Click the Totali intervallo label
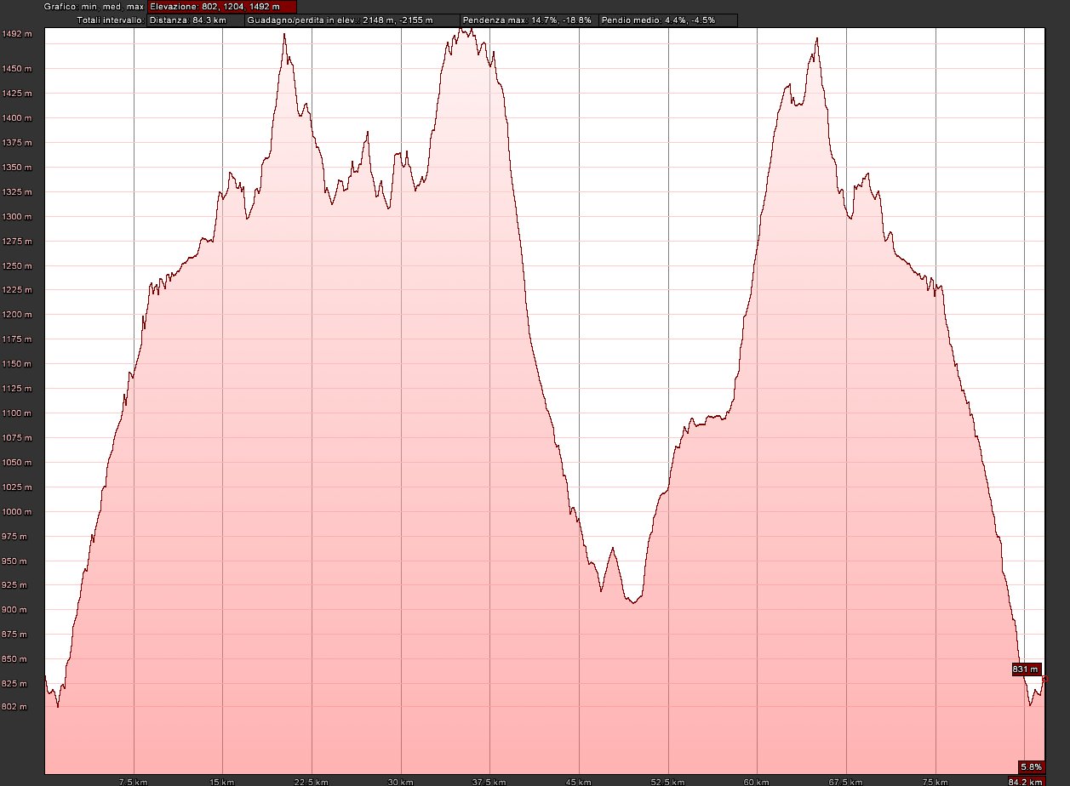Image resolution: width=1070 pixels, height=786 pixels. (111, 20)
